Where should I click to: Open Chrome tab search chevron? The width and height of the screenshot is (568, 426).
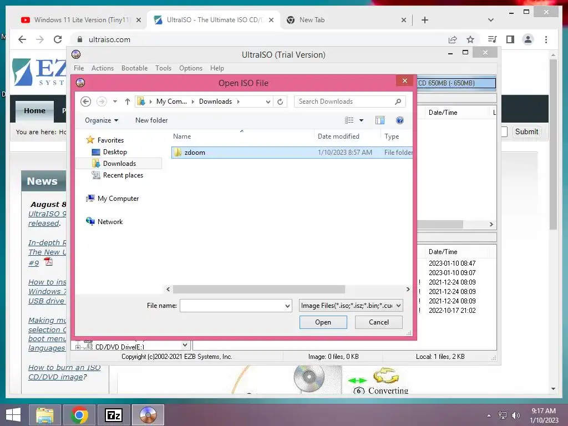491,20
